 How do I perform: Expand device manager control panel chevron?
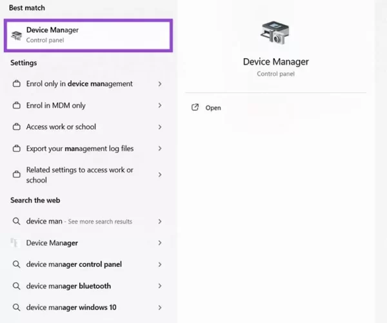coord(160,264)
